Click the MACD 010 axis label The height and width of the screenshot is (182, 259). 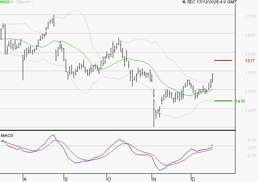(252, 140)
